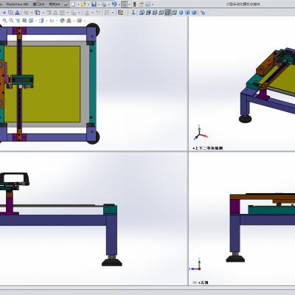
Task: Click the Normal To view icon
Action: [x=133, y=13]
